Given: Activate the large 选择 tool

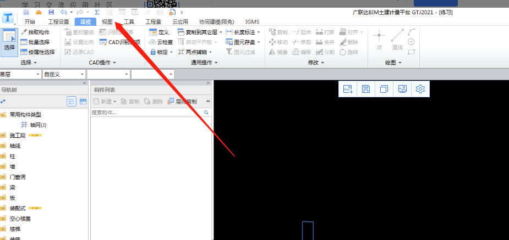Looking at the screenshot, I should pos(9,42).
